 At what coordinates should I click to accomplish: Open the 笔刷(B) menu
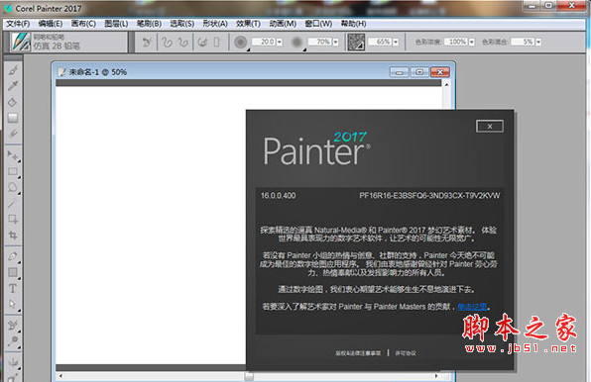click(x=150, y=24)
